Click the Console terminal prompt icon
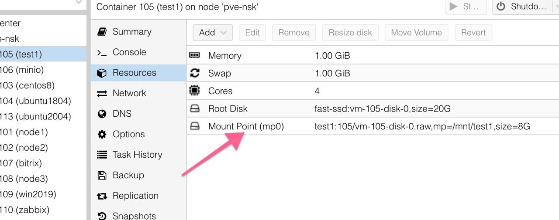 click(102, 52)
